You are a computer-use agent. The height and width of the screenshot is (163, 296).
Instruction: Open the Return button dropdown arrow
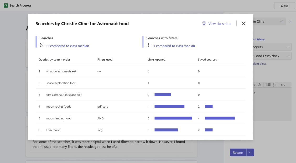pyautogui.click(x=250, y=153)
